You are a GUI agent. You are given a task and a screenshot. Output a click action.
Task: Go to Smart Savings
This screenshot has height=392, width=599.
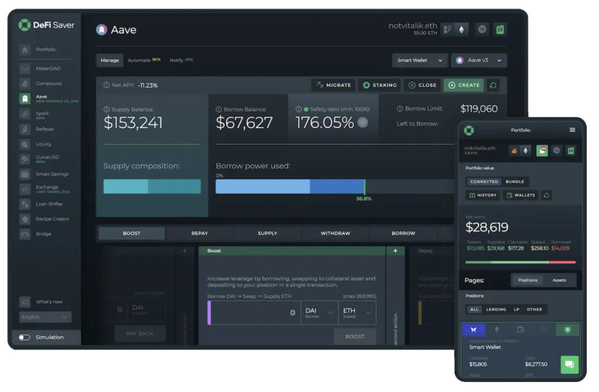tap(44, 174)
